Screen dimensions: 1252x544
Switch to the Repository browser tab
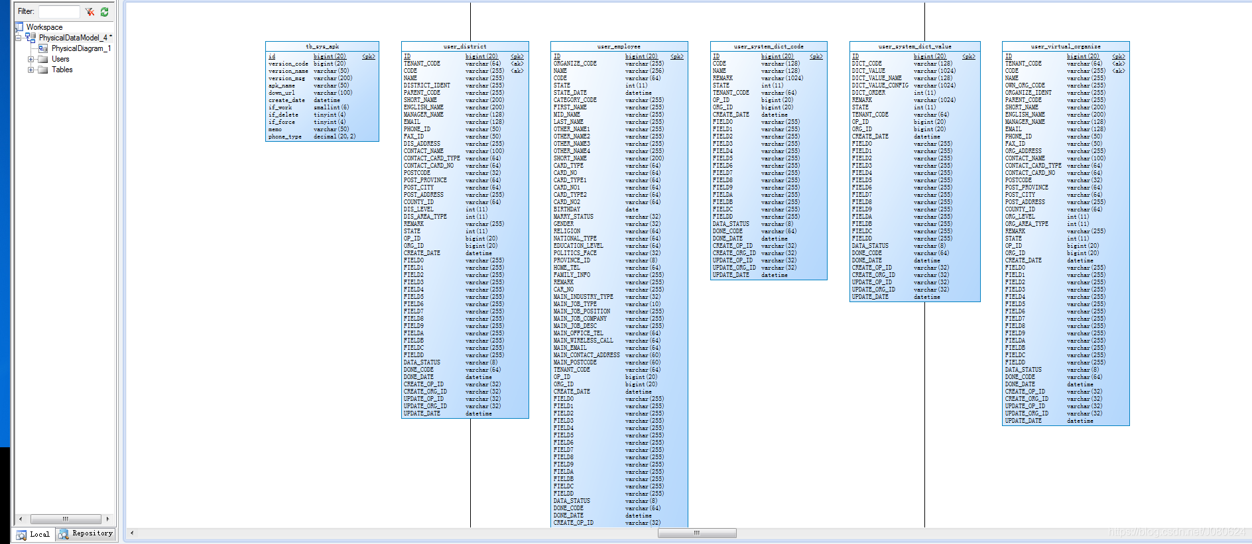(86, 533)
